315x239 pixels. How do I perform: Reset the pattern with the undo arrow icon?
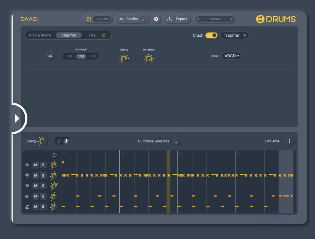54,155
